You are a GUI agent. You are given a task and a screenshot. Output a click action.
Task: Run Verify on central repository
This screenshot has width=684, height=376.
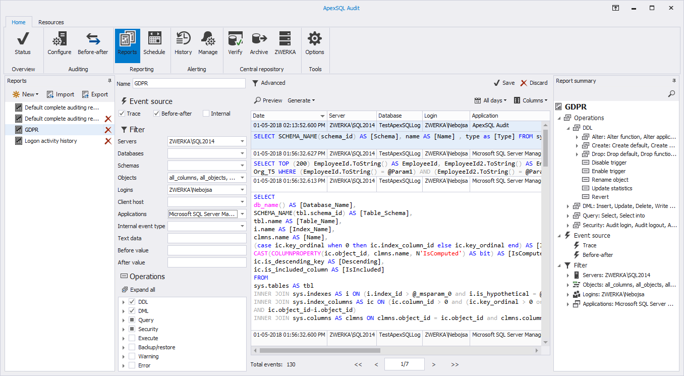[235, 43]
